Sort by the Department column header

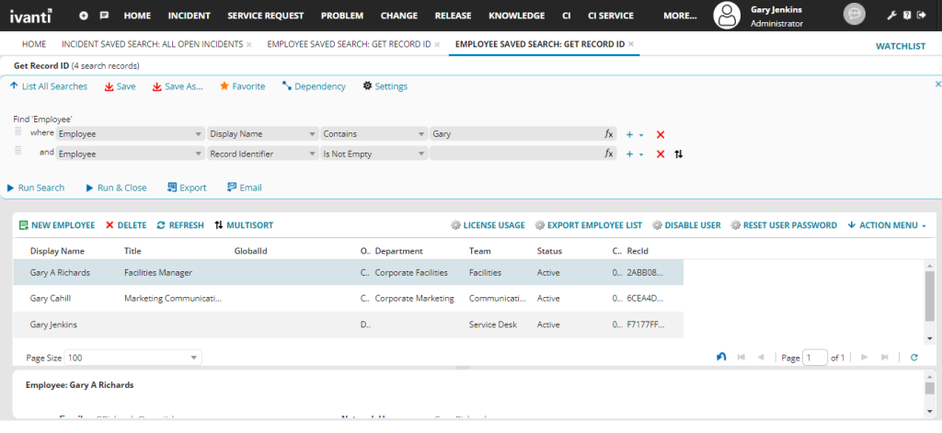(399, 251)
